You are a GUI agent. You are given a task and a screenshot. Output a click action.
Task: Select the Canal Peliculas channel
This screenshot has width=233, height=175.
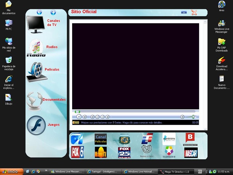(x=100, y=139)
